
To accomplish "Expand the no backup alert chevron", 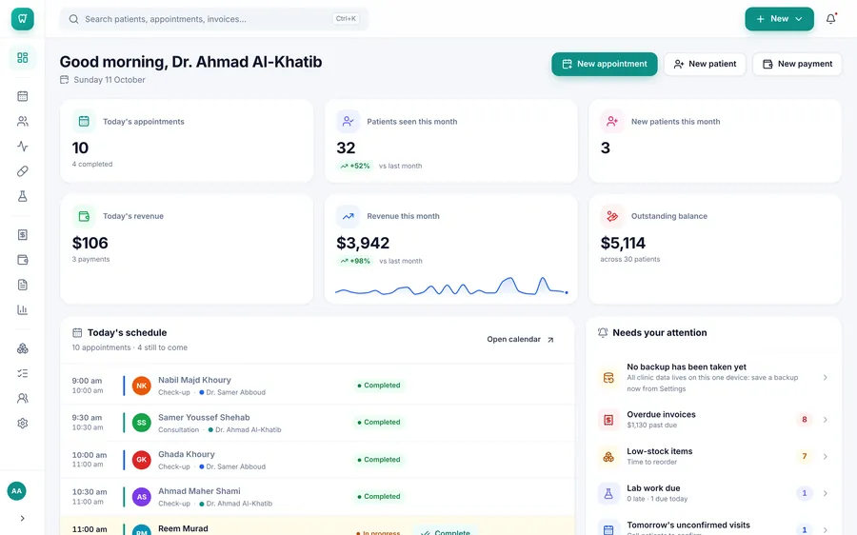I will [826, 378].
